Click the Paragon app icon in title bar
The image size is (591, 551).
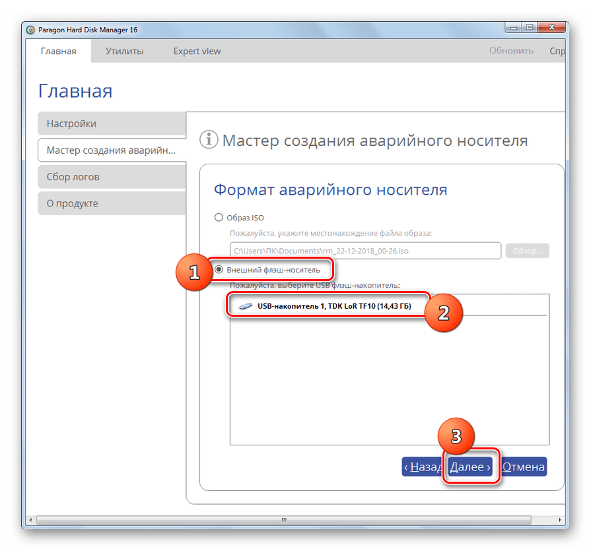tap(30, 30)
